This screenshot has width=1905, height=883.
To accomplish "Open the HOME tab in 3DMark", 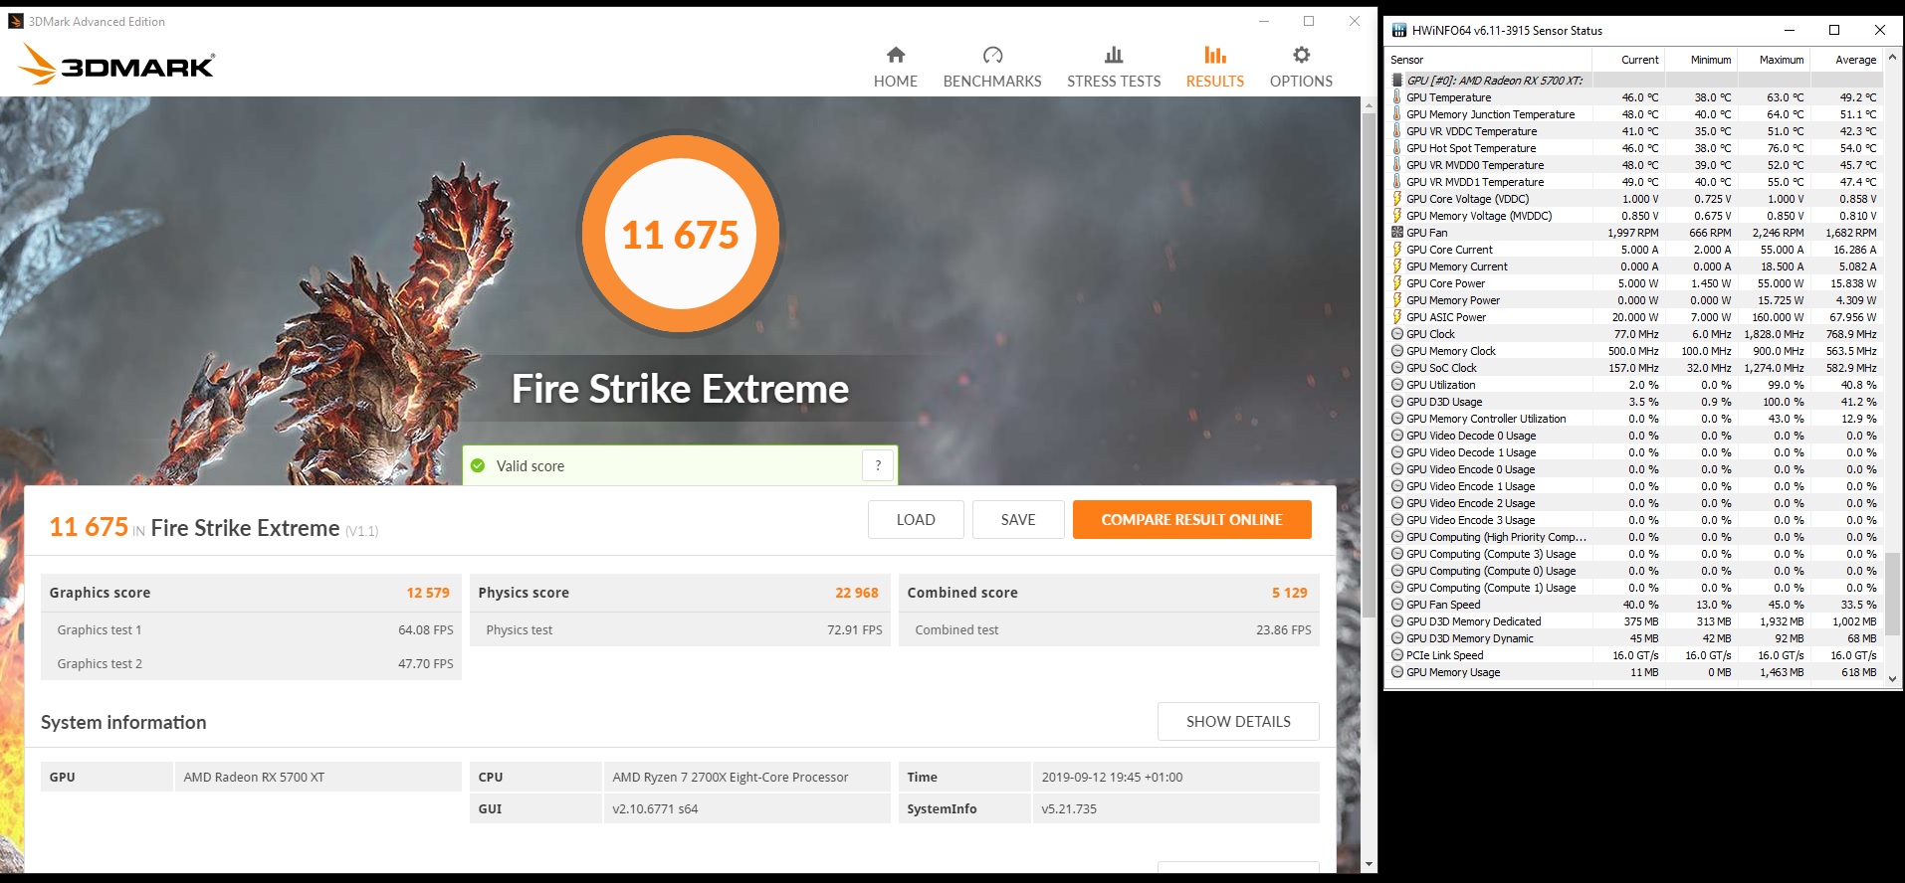I will [x=895, y=68].
